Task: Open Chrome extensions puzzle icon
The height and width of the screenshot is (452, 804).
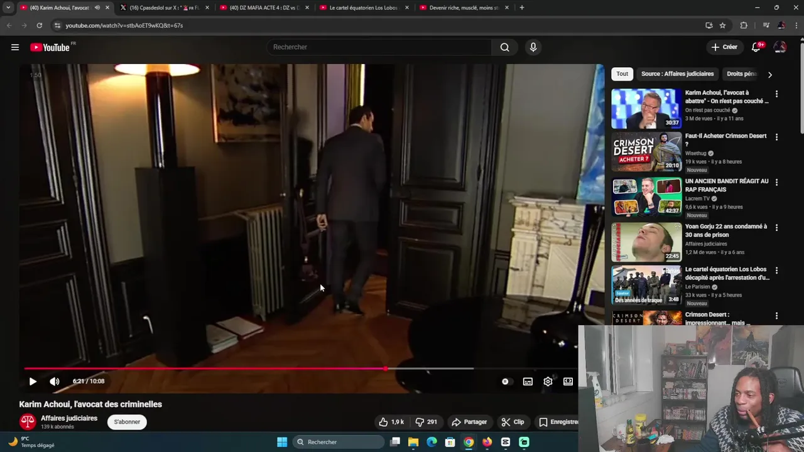Action: click(744, 25)
